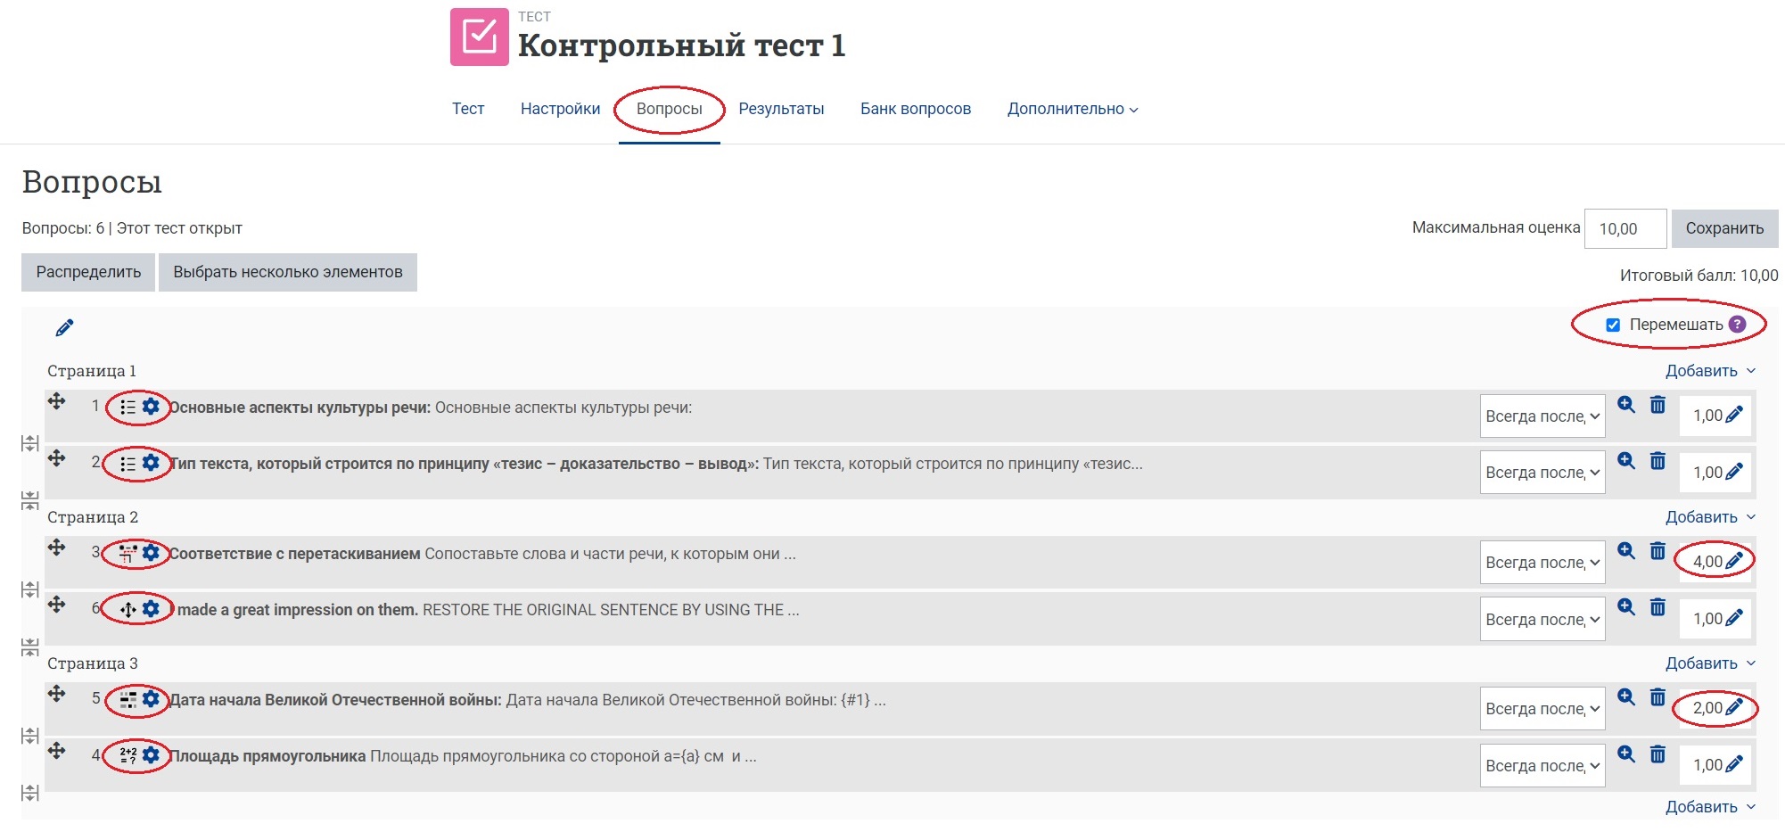This screenshot has height=832, width=1785.
Task: Preview question Тип текста with magnifier
Action: point(1626,461)
